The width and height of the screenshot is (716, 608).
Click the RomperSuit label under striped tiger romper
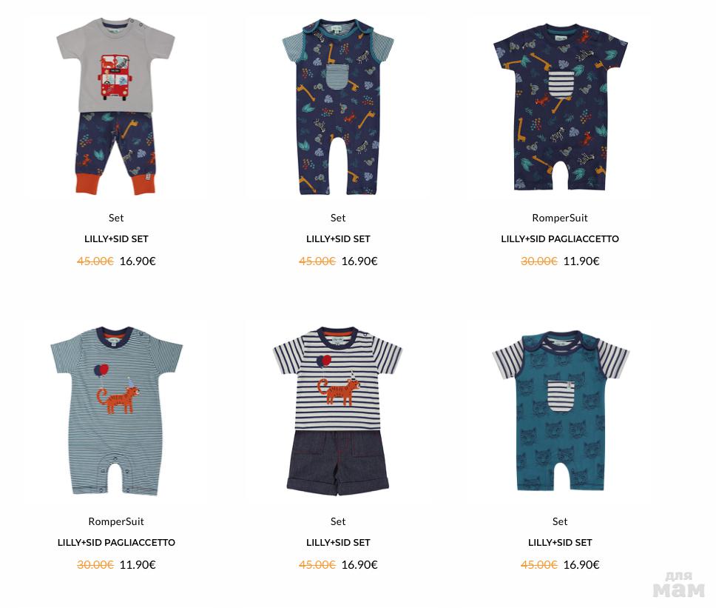click(x=116, y=521)
